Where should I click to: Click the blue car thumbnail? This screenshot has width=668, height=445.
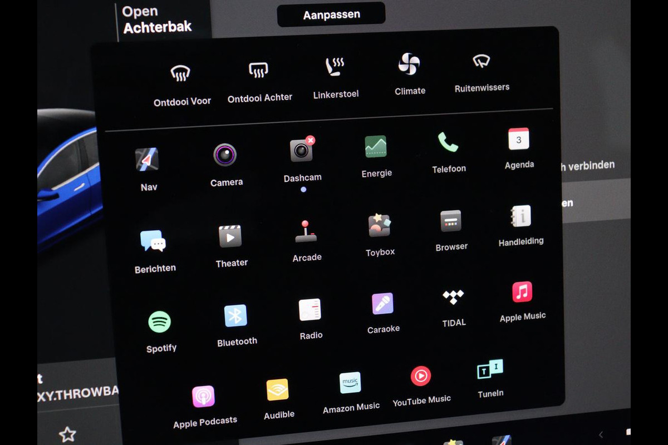(x=67, y=178)
